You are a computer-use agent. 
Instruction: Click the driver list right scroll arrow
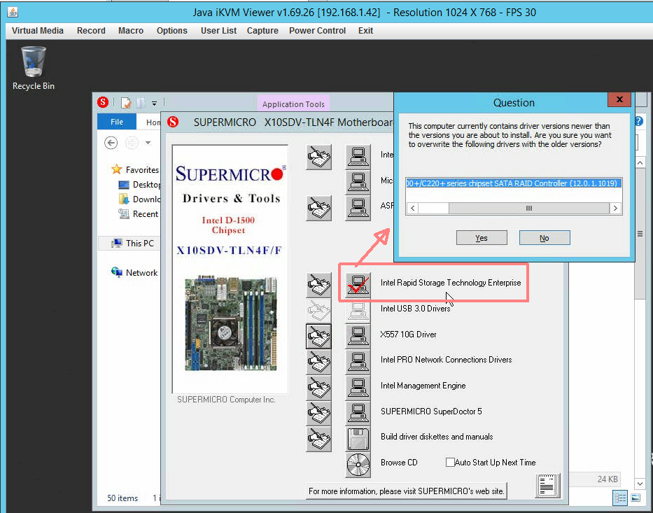(615, 208)
